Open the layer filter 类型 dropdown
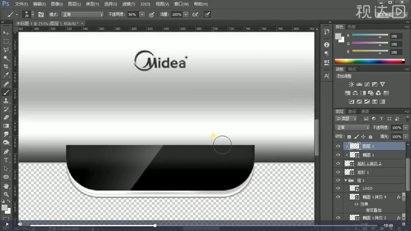Screen dimensions: 411x231 (346, 119)
